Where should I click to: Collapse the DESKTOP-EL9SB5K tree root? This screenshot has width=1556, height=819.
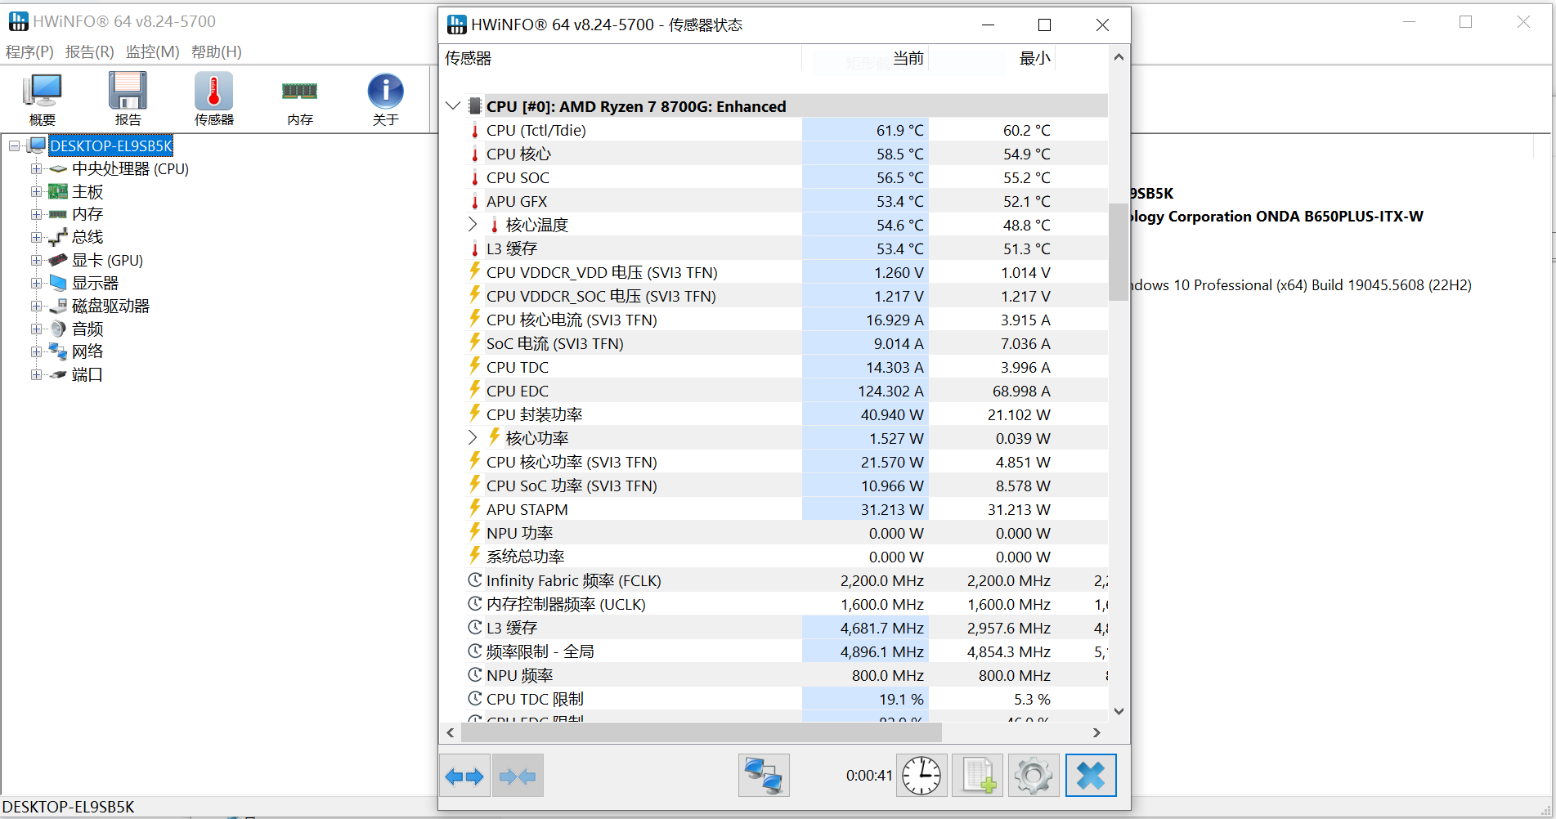pos(14,145)
